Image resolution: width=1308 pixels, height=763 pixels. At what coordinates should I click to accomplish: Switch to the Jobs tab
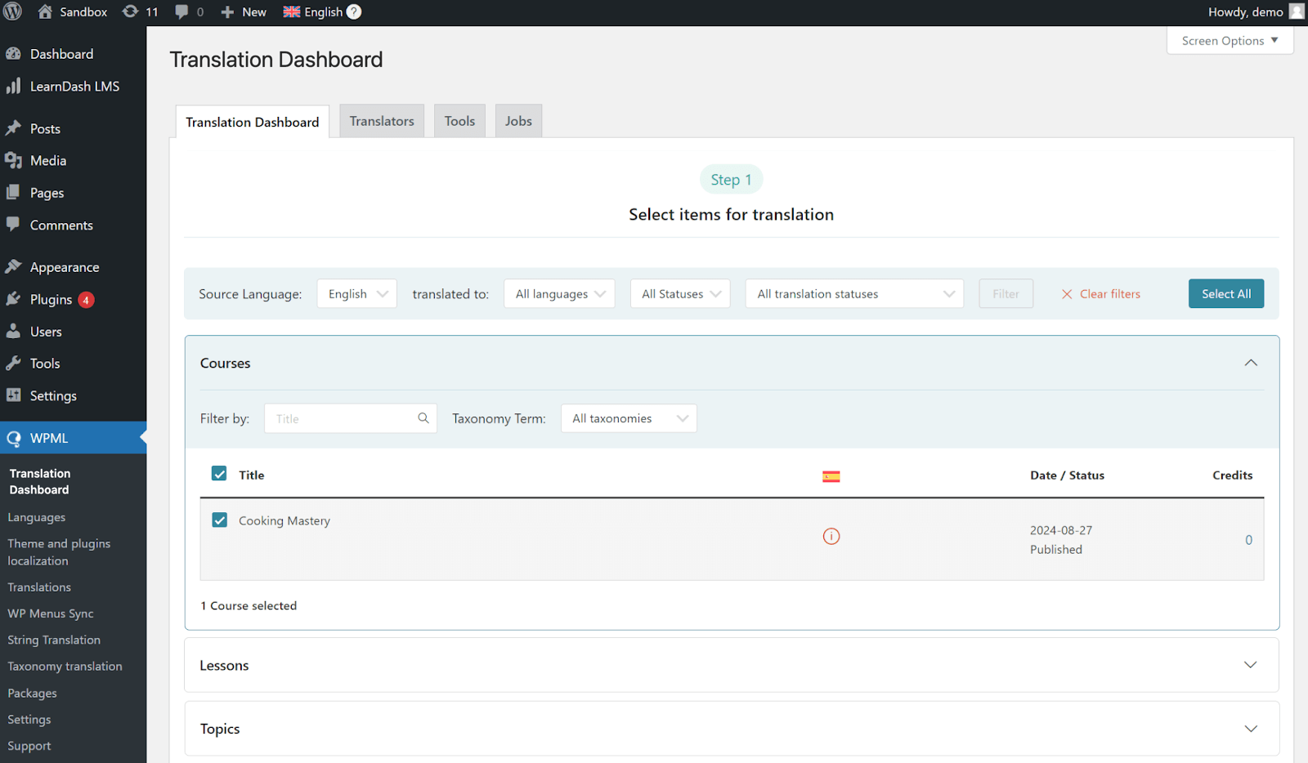518,121
